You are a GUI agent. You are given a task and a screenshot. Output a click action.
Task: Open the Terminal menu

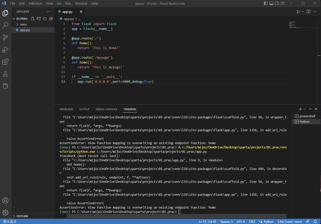coord(81,4)
